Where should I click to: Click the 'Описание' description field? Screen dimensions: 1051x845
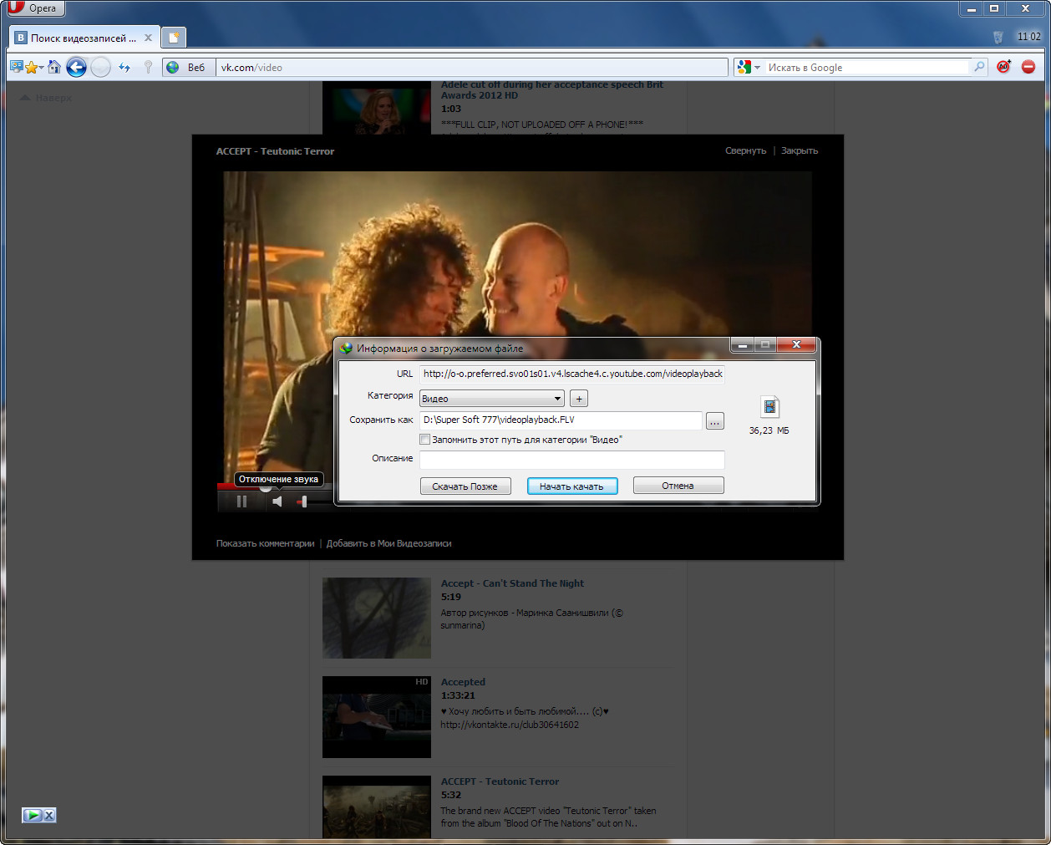tap(572, 459)
